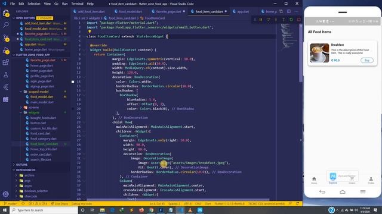Click the debug Step Out button
382x214 pixels.
pos(284,20)
